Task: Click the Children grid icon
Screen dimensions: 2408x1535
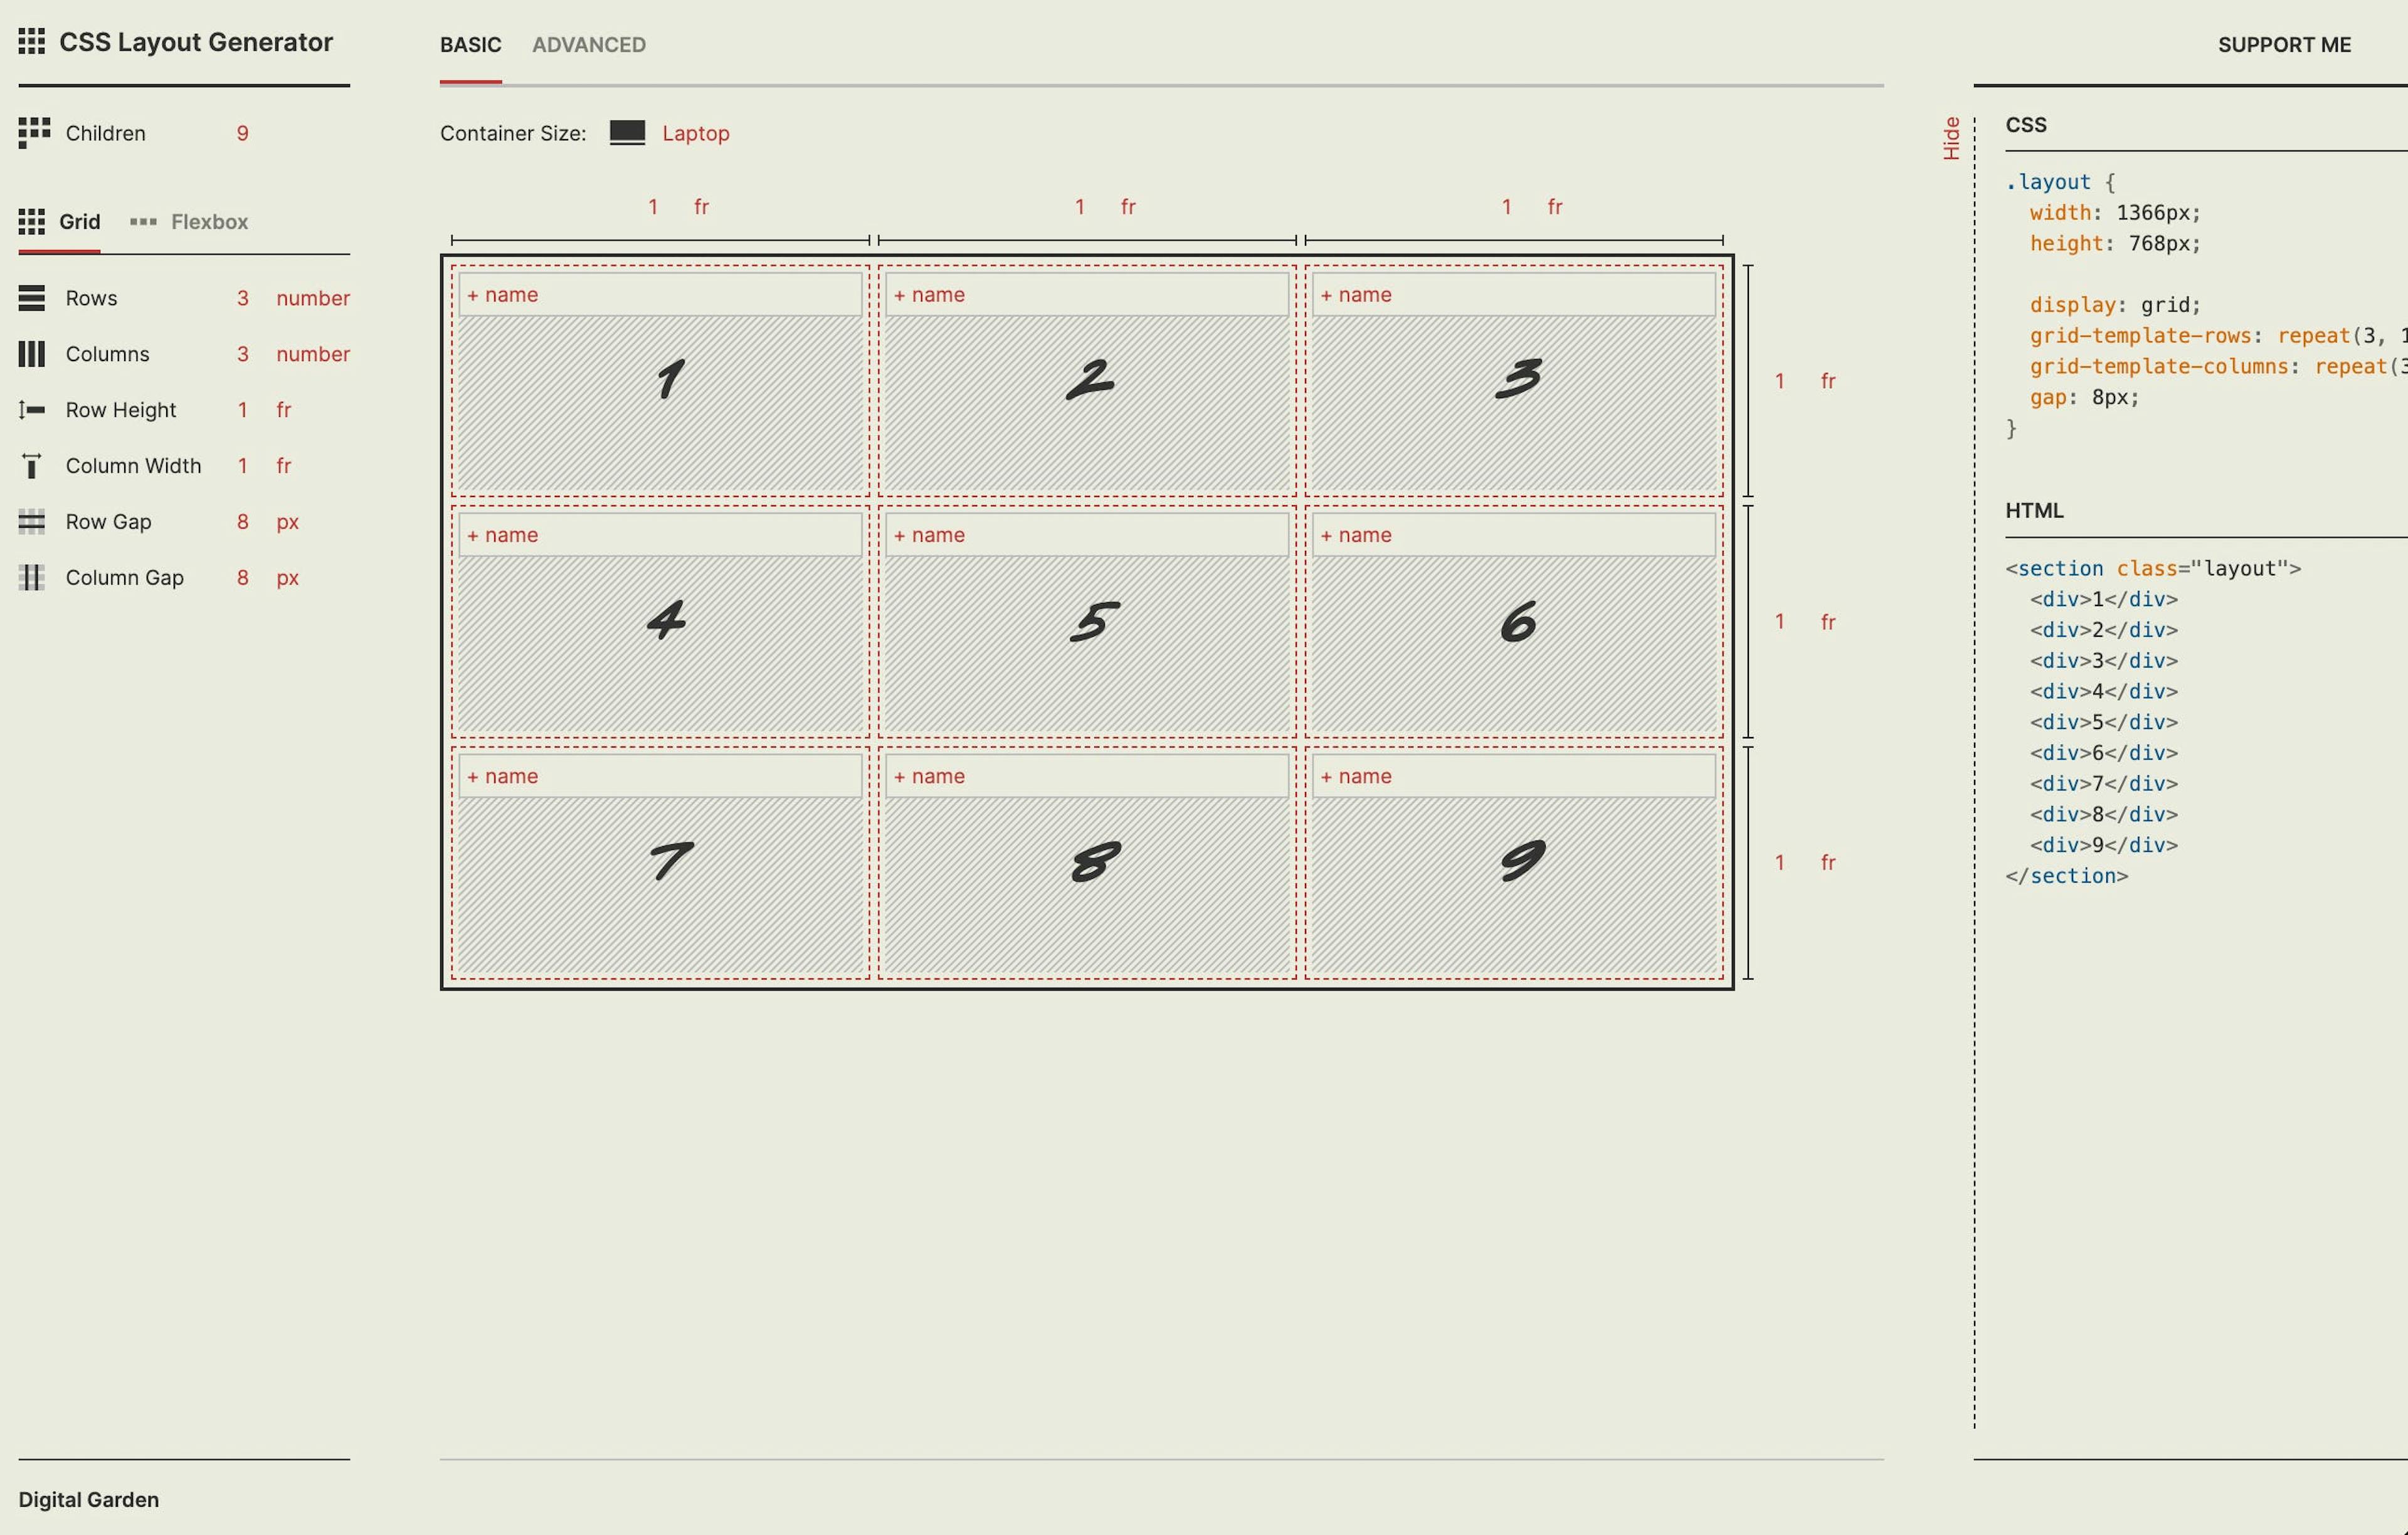Action: point(34,133)
